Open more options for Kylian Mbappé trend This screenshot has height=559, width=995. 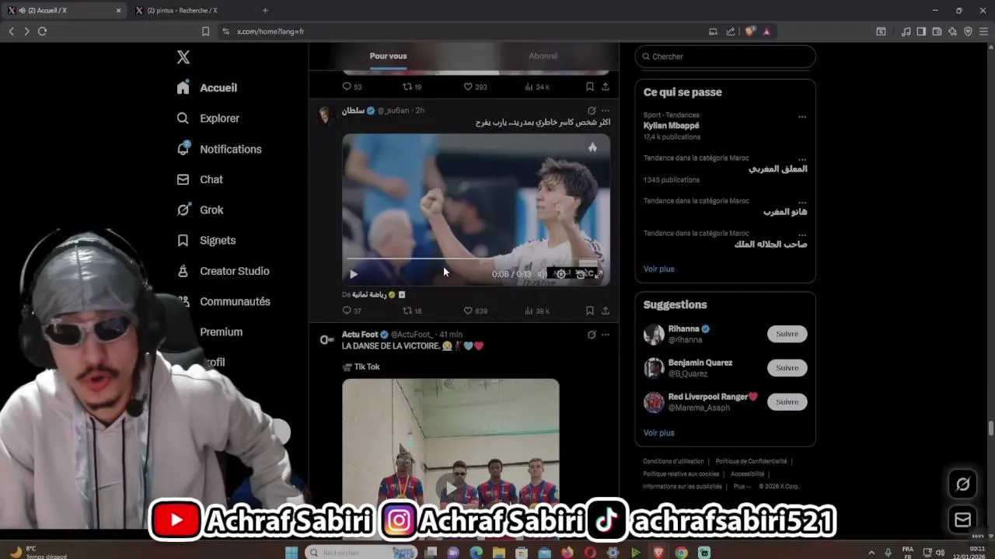(802, 116)
